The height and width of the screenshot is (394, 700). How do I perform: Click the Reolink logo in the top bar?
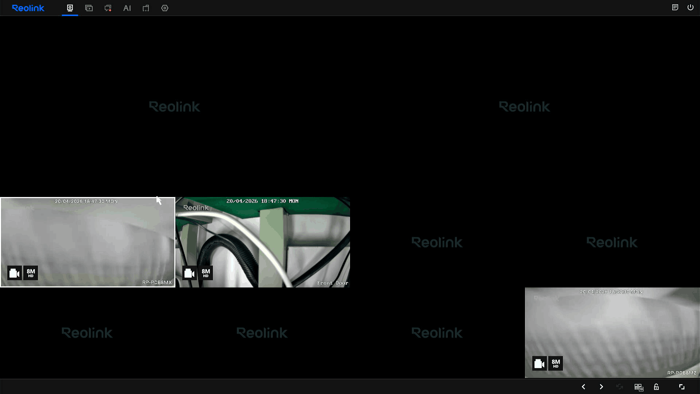point(28,8)
